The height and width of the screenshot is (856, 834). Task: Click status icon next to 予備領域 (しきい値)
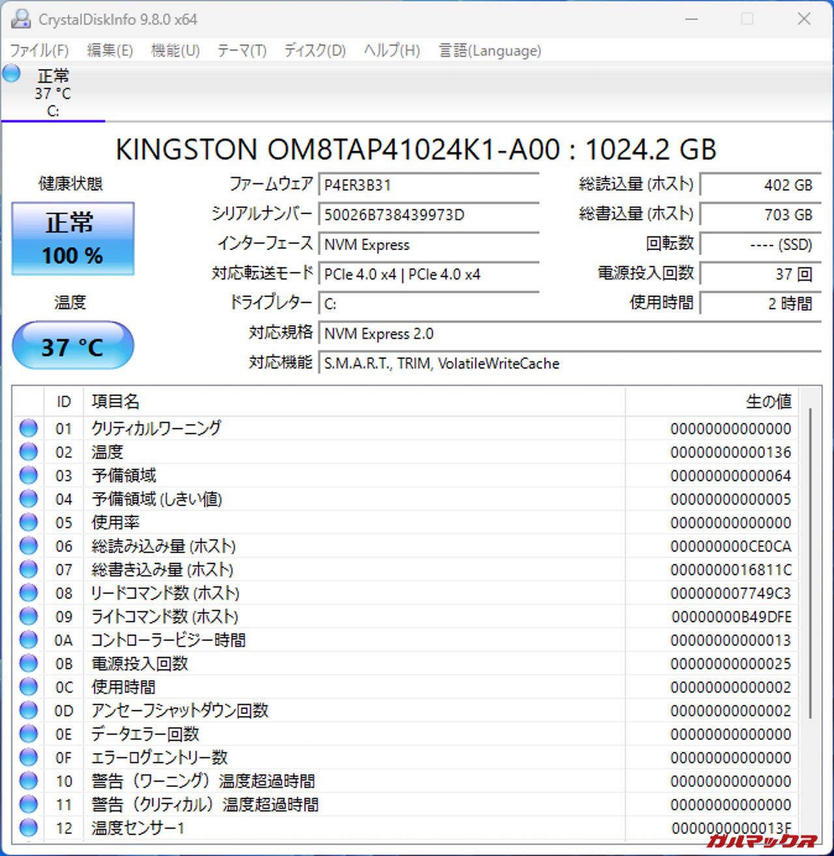[x=29, y=499]
